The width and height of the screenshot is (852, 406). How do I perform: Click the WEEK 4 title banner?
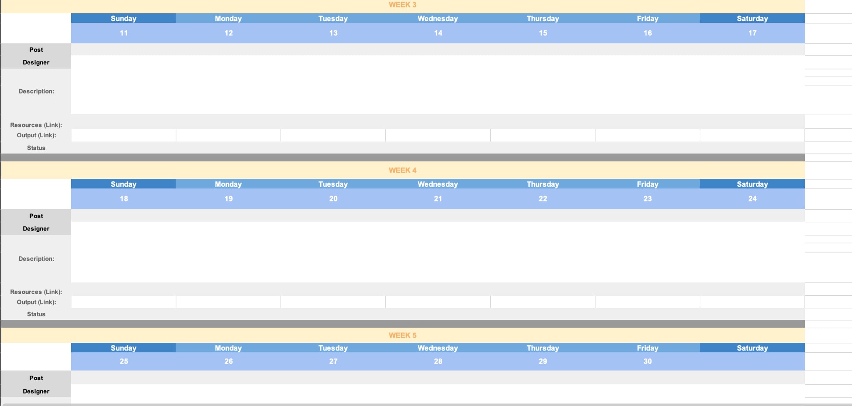pyautogui.click(x=402, y=170)
